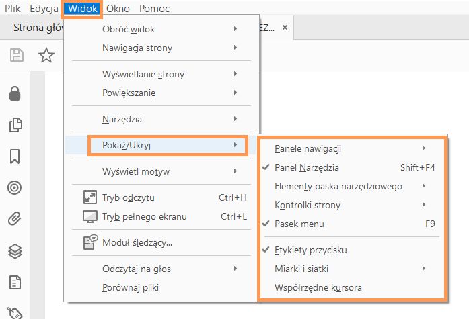469x319 pixels.
Task: Expand the Miarki i siatki submenu arrow
Action: 424,269
